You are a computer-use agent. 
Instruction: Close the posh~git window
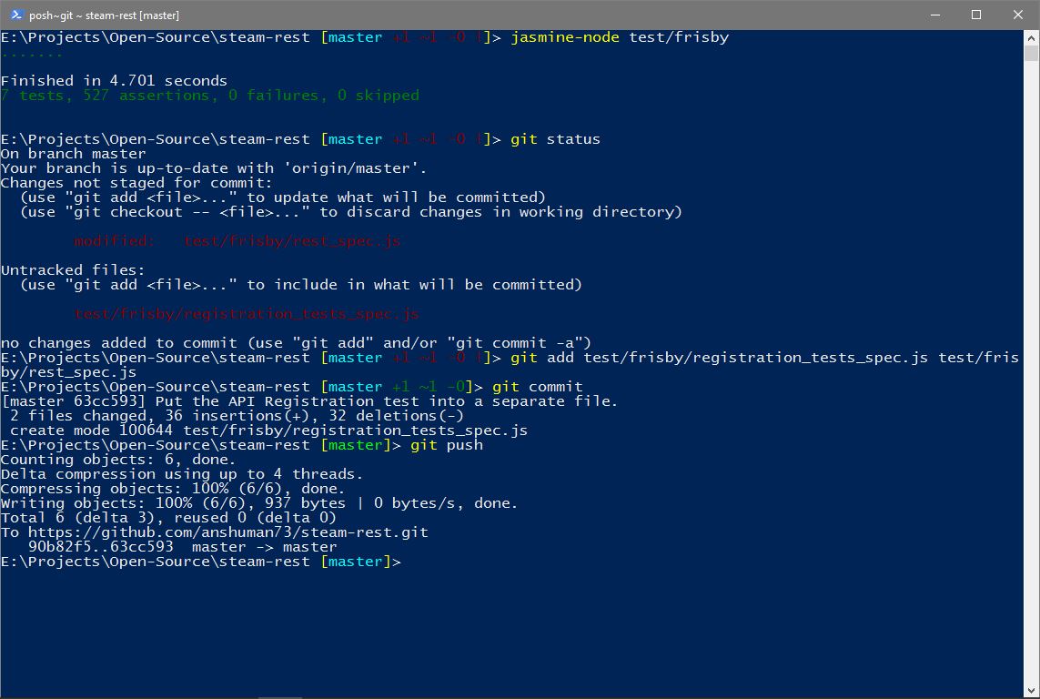pos(1018,15)
